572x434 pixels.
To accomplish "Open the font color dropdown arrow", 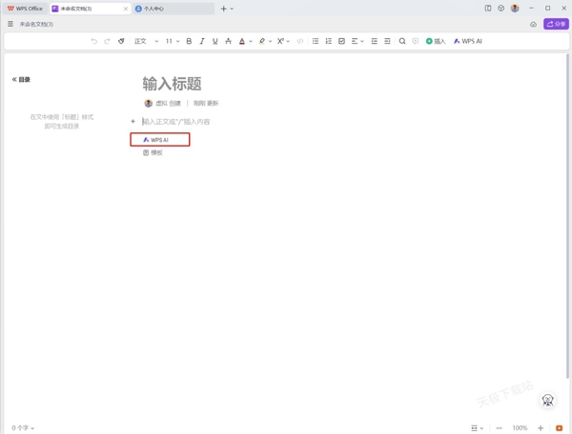I will tap(251, 41).
